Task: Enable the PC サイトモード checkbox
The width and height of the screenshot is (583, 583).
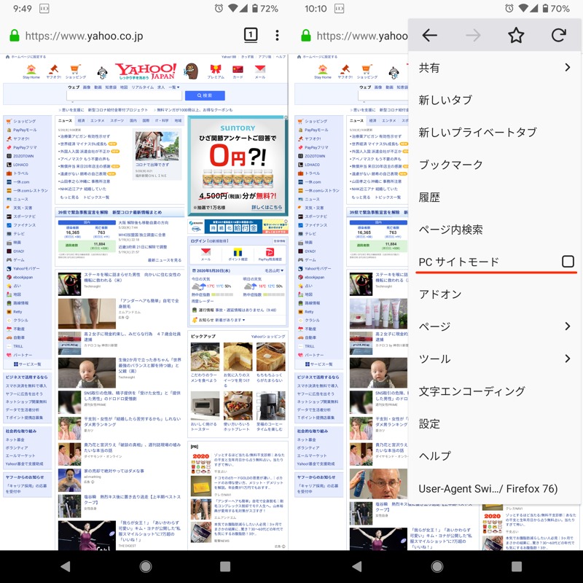Action: coord(568,262)
